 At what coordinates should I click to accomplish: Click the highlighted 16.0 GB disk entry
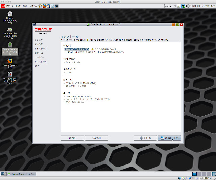tap(77, 49)
